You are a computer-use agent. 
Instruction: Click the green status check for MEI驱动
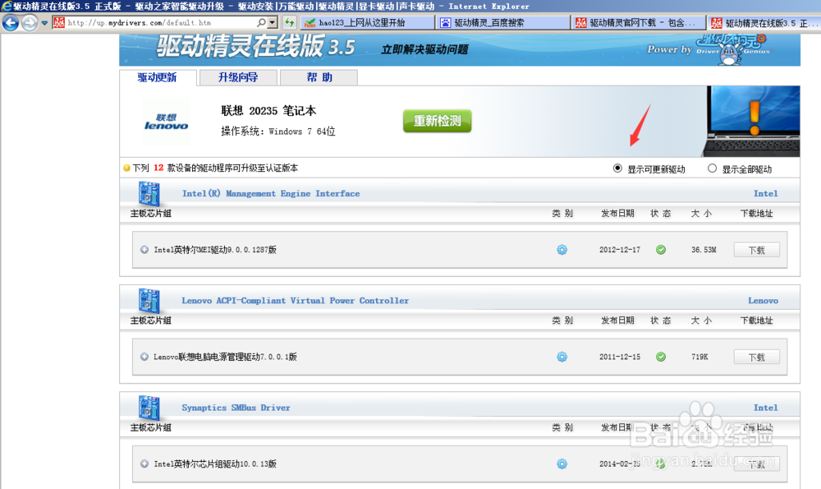pyautogui.click(x=661, y=250)
